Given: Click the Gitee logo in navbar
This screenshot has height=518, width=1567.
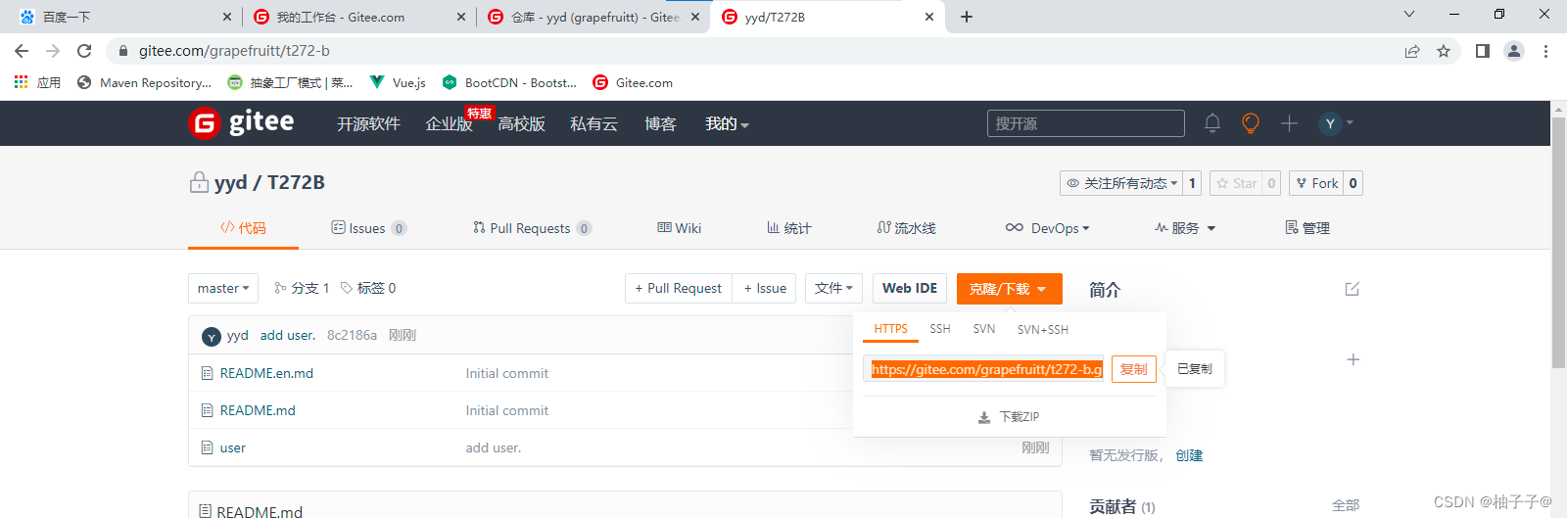Looking at the screenshot, I should (241, 123).
